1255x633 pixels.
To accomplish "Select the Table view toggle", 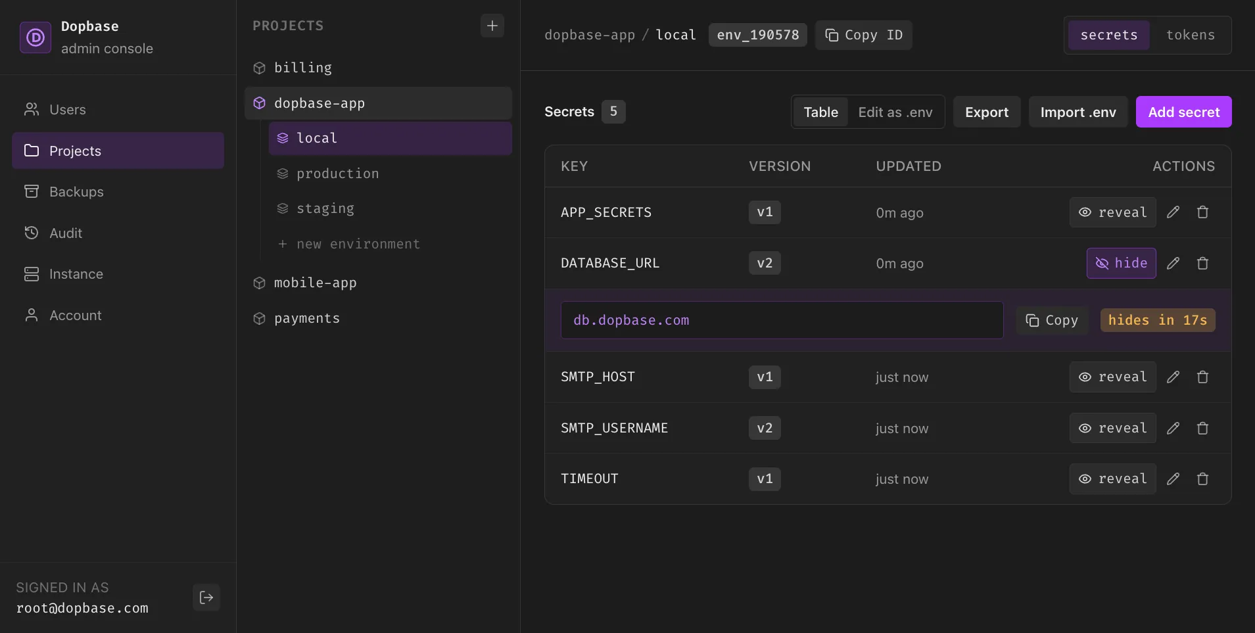I will [x=820, y=112].
